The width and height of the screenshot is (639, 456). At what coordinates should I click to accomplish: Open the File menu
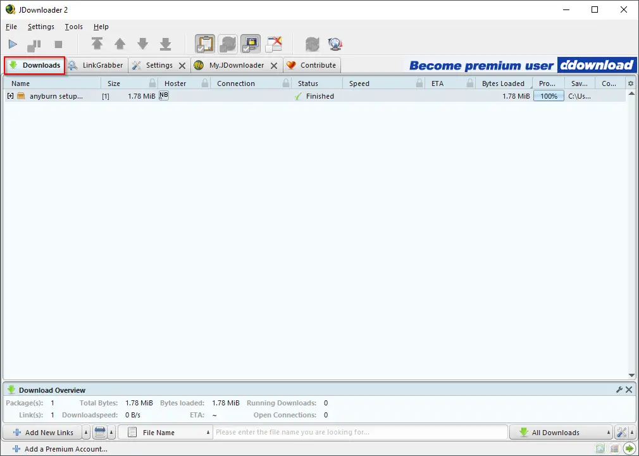click(11, 27)
